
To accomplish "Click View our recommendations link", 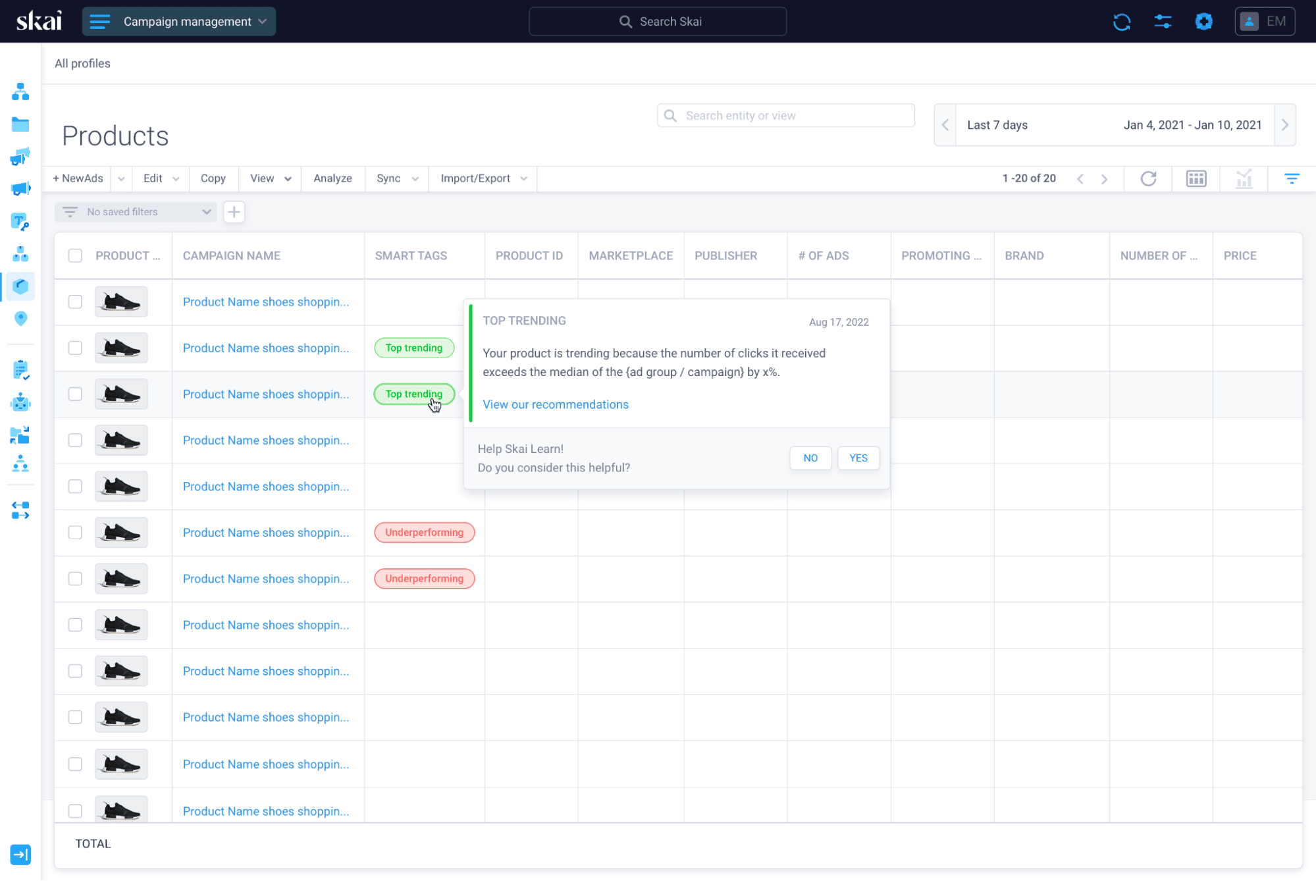I will [x=555, y=404].
